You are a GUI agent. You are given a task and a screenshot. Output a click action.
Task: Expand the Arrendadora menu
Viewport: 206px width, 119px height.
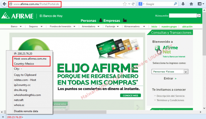[91, 26]
